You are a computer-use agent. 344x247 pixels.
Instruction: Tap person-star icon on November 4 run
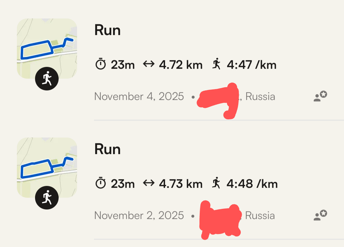point(320,96)
